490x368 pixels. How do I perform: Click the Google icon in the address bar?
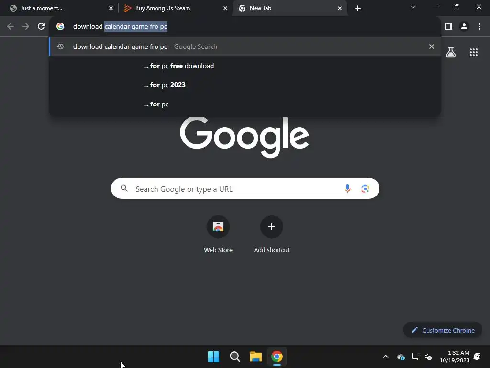click(60, 27)
